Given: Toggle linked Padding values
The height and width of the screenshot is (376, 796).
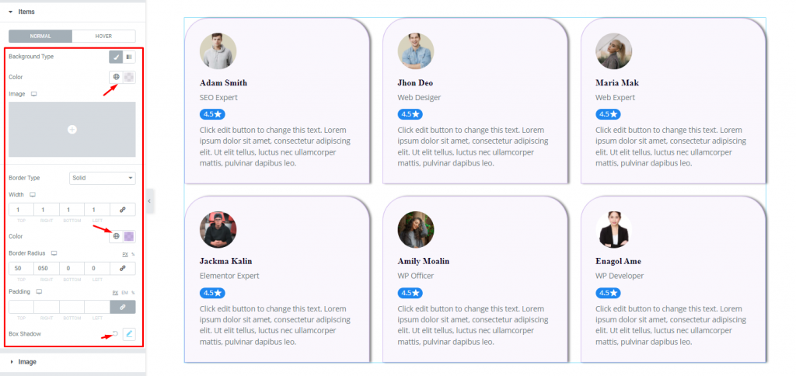Looking at the screenshot, I should (x=122, y=307).
